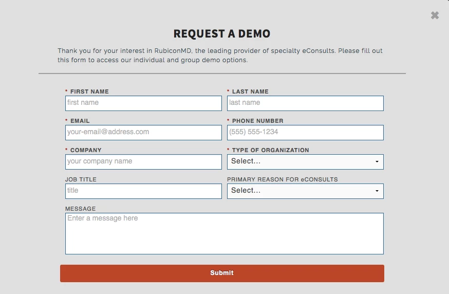
Task: Click the COMPANY label
Action: pos(86,150)
